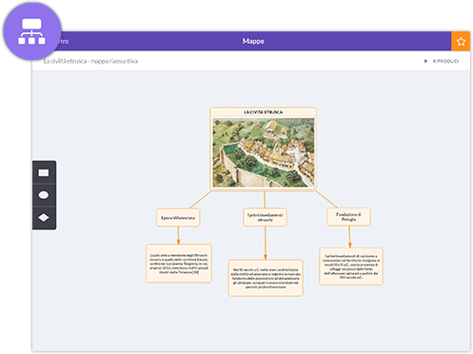The image size is (473, 354).
Task: Click the RIPRODUCI play button
Action: (x=442, y=61)
